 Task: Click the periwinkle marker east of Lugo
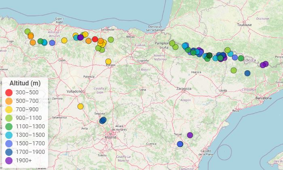[x=52, y=43]
